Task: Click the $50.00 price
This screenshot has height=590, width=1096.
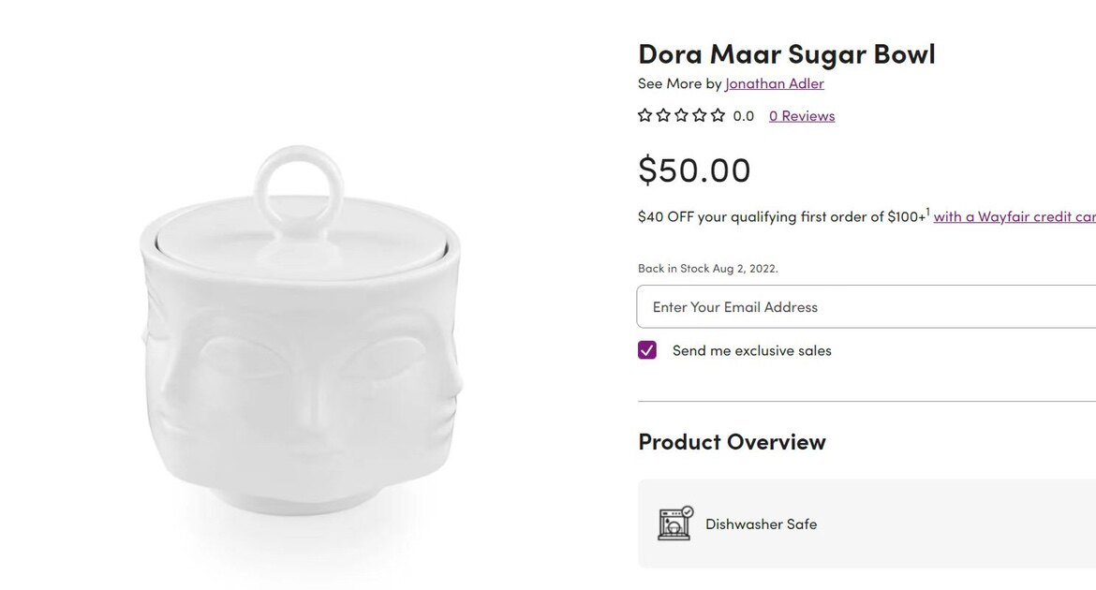Action: [694, 170]
